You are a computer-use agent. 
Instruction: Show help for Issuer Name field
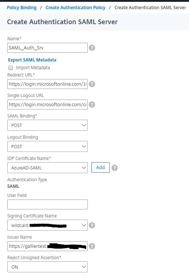92,246
